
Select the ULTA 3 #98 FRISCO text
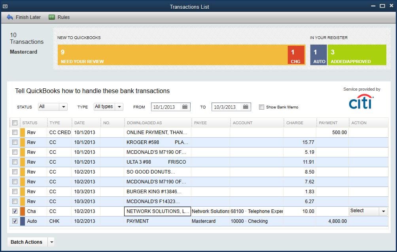[x=156, y=162]
